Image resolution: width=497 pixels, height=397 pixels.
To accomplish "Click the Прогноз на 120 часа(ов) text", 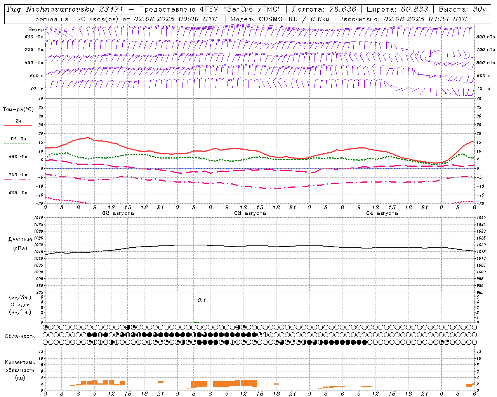I will [x=75, y=19].
